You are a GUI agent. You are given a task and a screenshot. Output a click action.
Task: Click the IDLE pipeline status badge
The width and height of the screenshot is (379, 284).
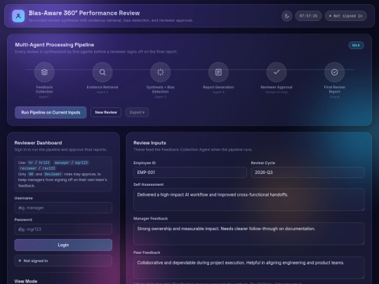356,45
